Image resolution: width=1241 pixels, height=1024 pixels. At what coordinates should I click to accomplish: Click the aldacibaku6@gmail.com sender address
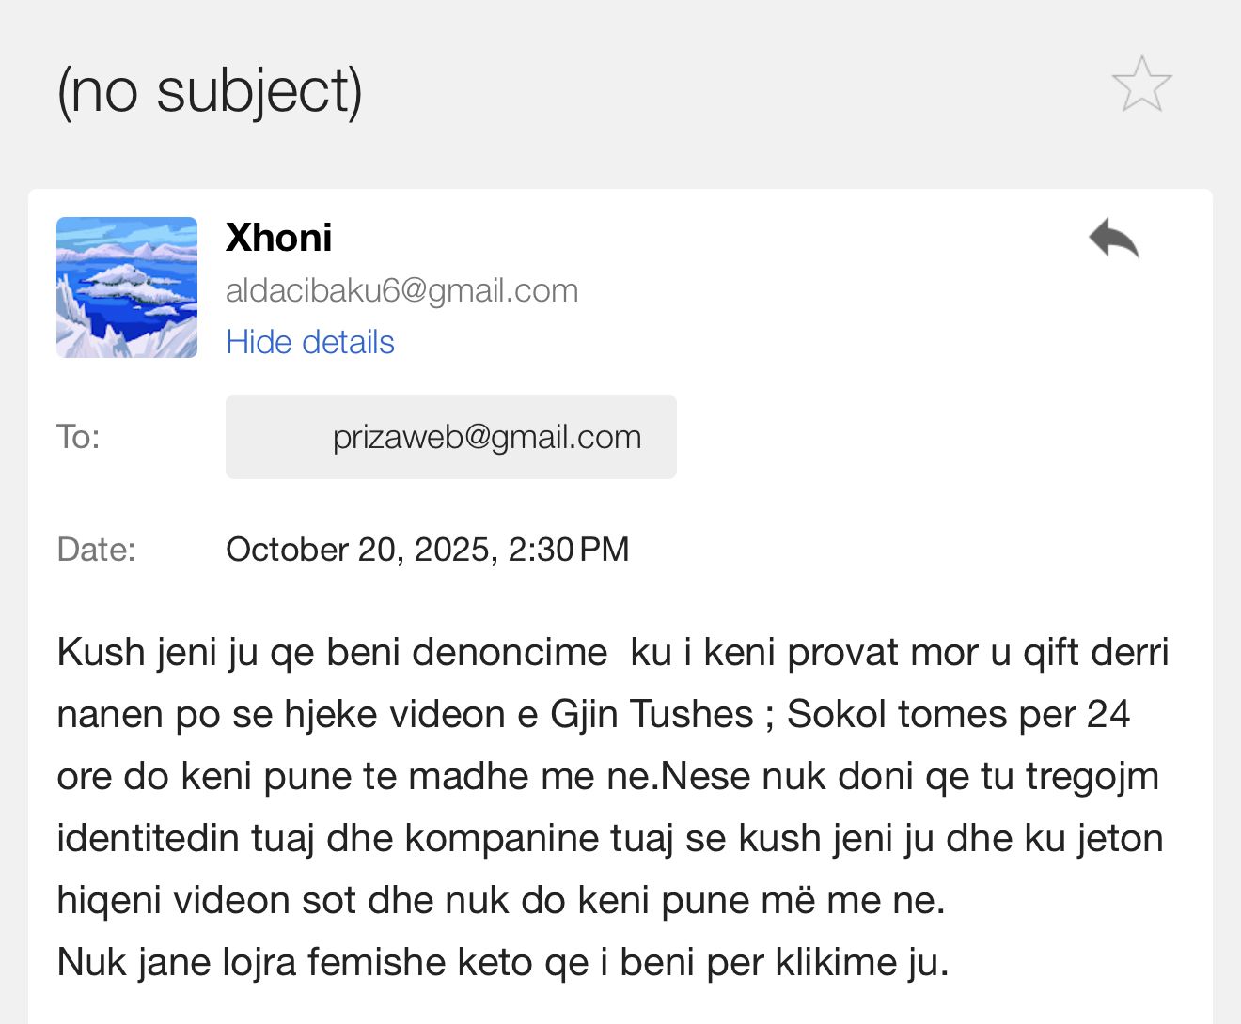(401, 291)
